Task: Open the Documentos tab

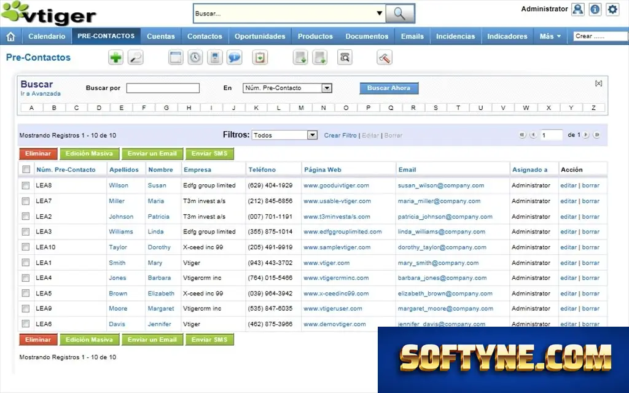Action: point(367,36)
